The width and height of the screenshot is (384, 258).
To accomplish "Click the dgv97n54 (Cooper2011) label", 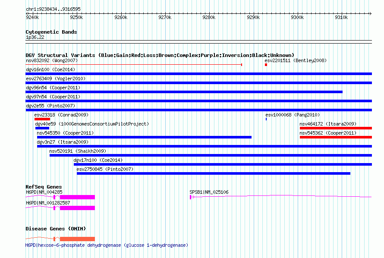I will [53, 97].
